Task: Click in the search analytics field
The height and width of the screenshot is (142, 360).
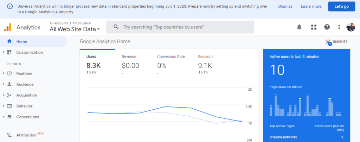Action: pos(180,27)
